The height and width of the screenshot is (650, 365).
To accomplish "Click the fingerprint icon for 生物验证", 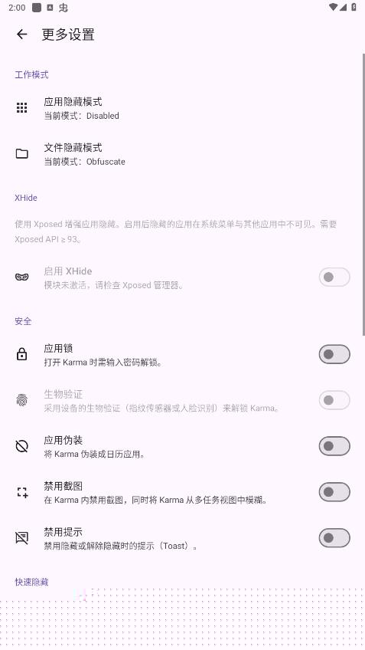I will (22, 400).
